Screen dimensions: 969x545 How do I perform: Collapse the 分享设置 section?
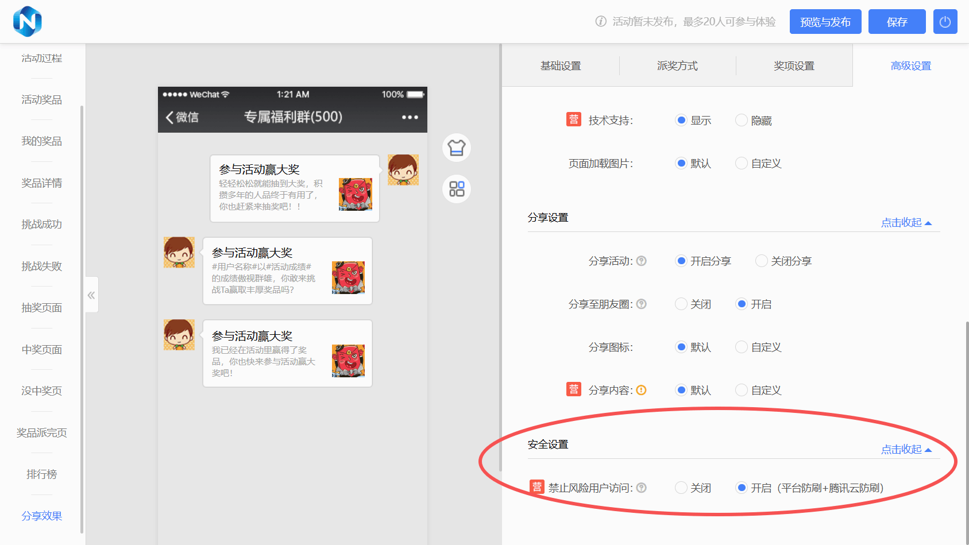[906, 223]
